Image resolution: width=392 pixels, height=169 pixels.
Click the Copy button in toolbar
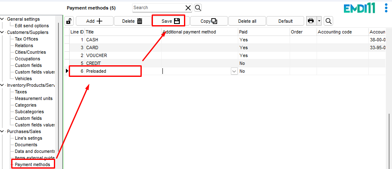point(208,21)
